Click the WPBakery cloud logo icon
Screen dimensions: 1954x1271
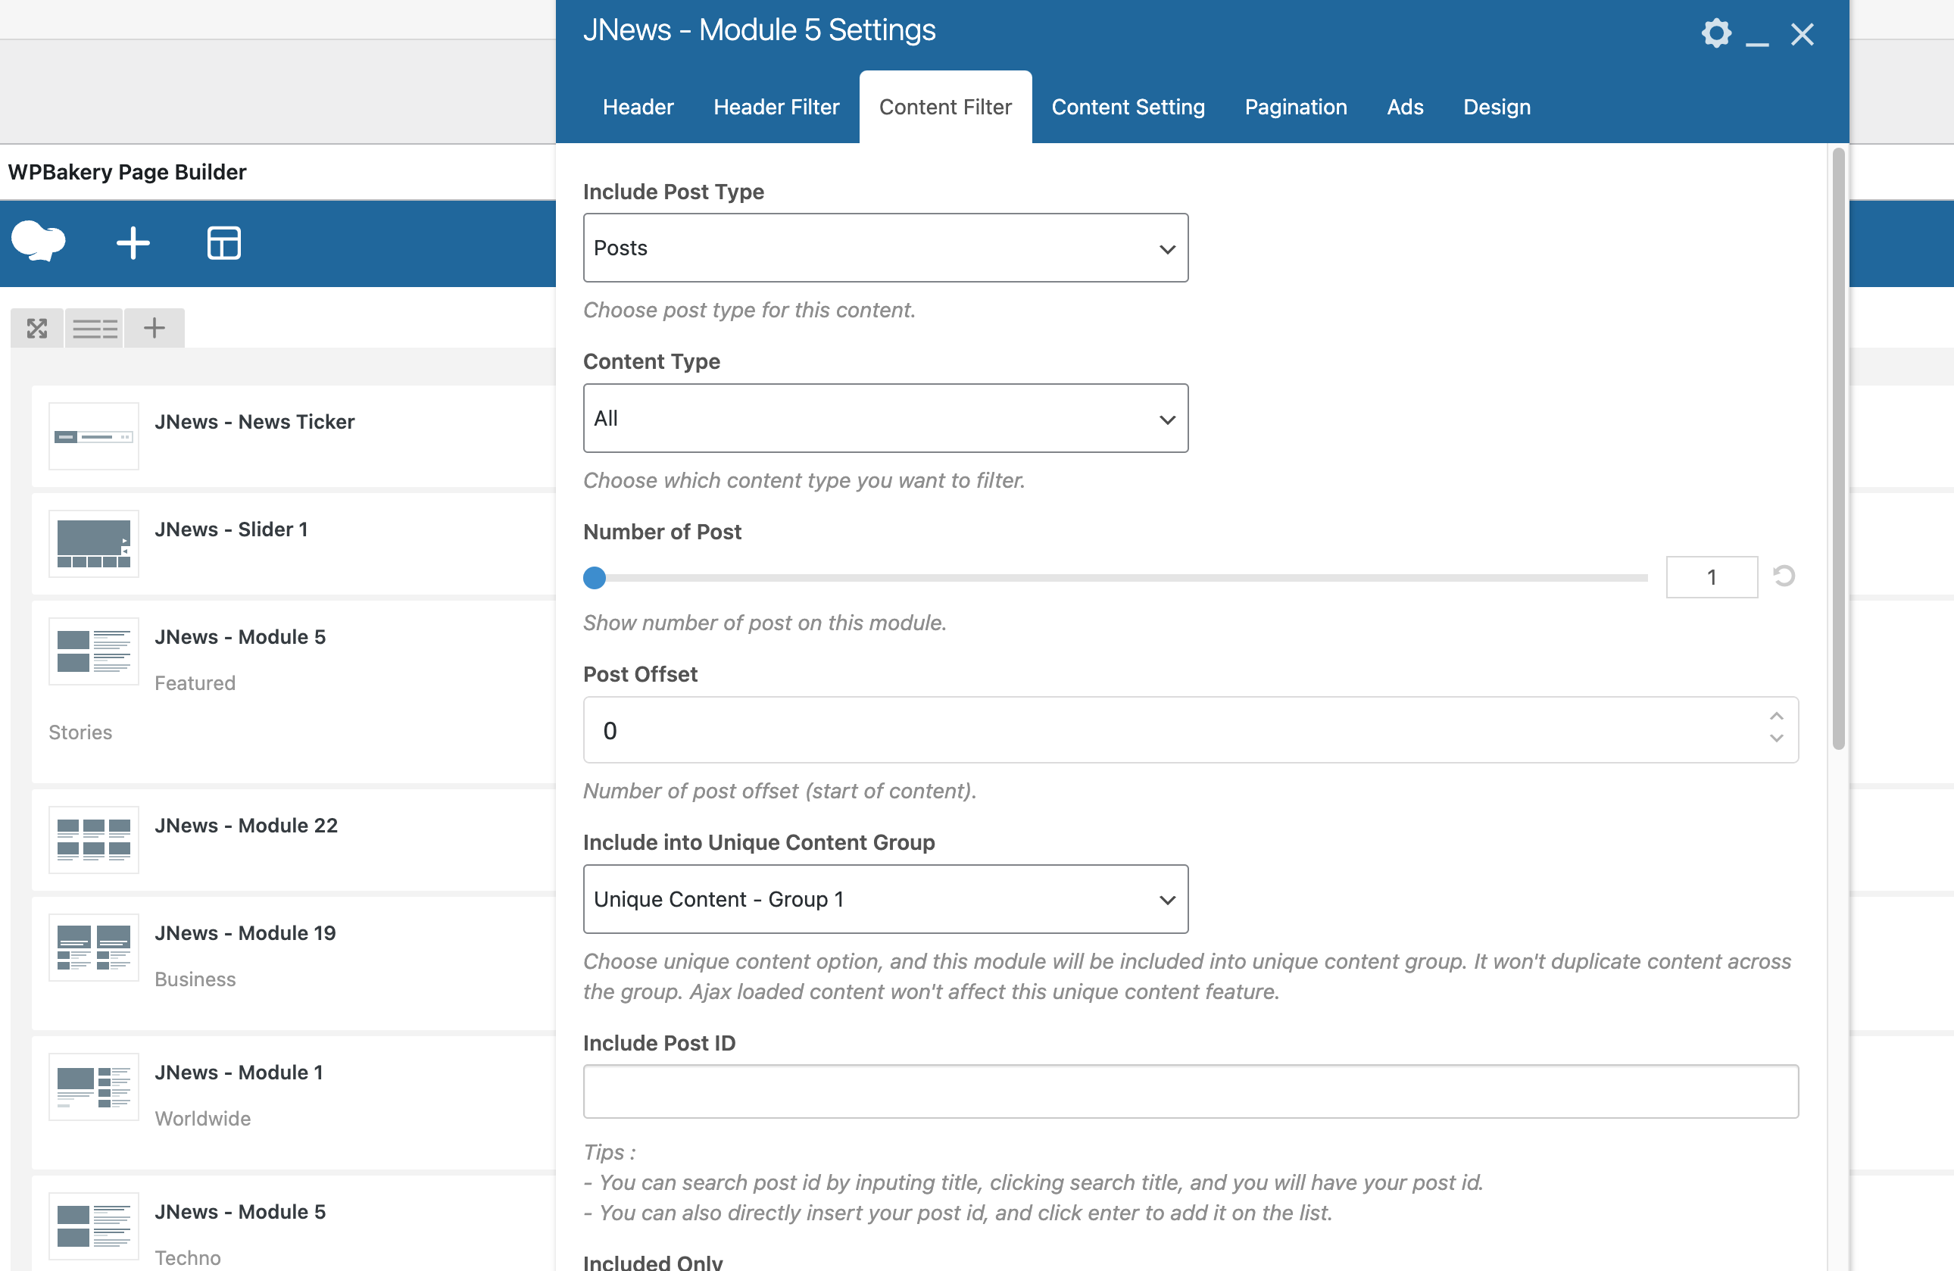[39, 242]
